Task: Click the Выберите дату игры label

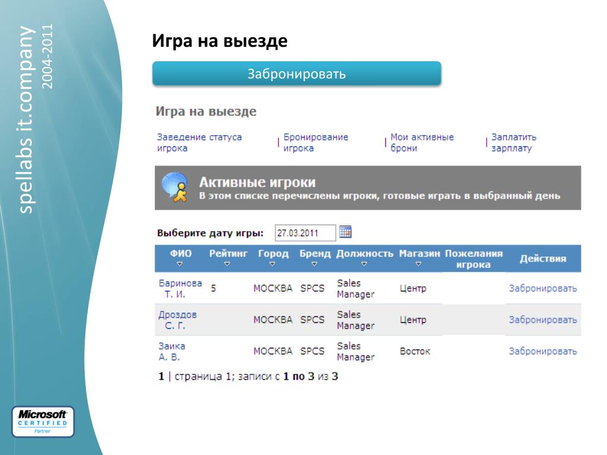Action: [210, 233]
